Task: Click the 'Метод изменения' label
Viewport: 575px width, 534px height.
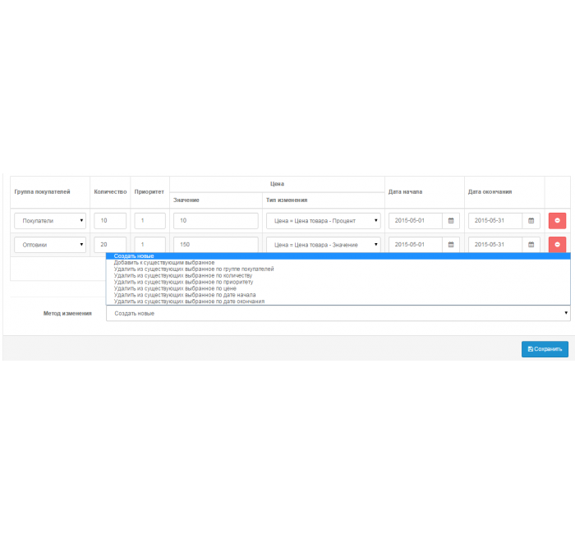Action: click(x=67, y=314)
